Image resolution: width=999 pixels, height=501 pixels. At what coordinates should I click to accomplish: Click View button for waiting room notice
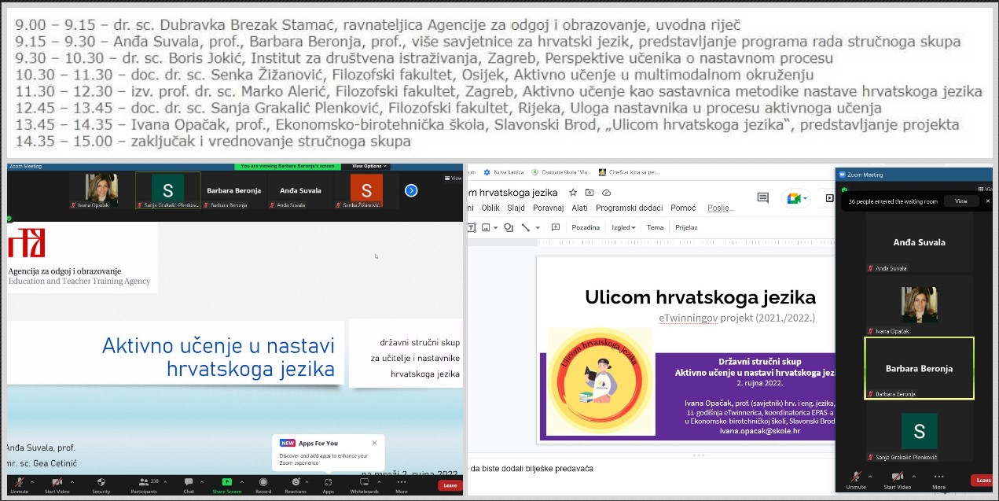pos(961,201)
